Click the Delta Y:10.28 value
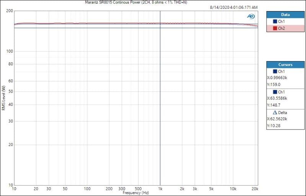306x196 pixels. pyautogui.click(x=274, y=125)
